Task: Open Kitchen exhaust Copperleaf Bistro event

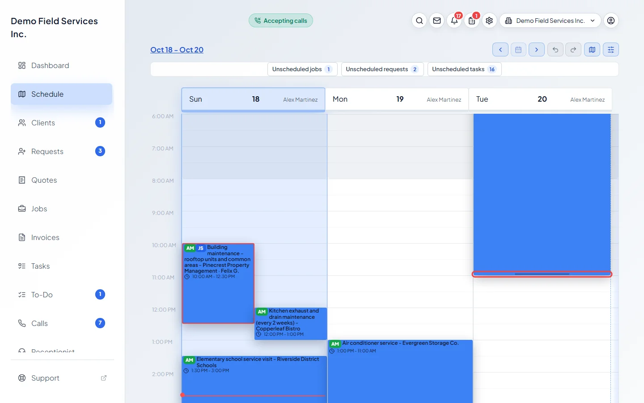Action: click(x=291, y=323)
